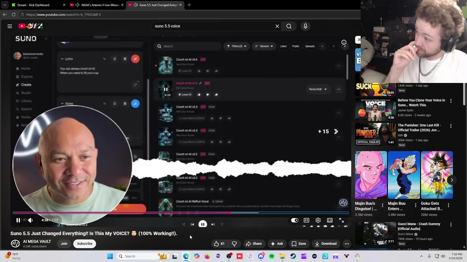The width and height of the screenshot is (467, 262).
Task: Share this video
Action: (254, 243)
